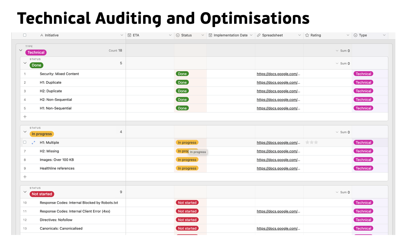Open spreadsheet link for Internal Client Error

point(278,211)
